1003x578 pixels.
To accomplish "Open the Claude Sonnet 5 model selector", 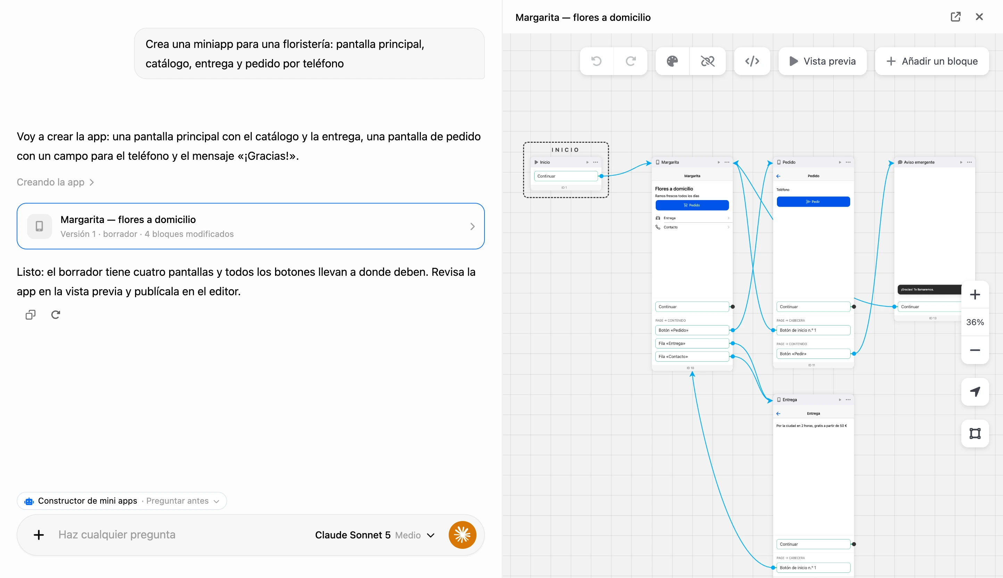I will click(375, 535).
